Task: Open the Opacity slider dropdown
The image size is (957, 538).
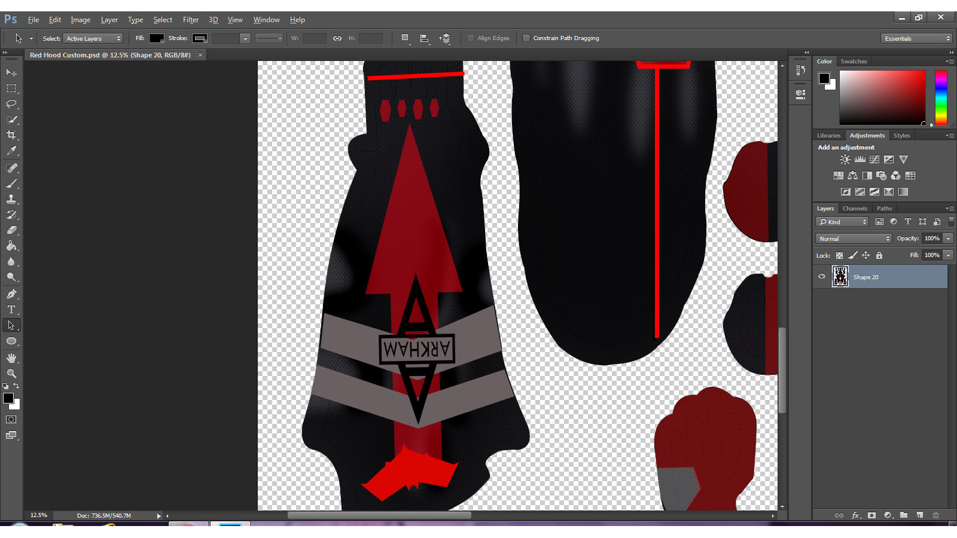Action: point(948,239)
